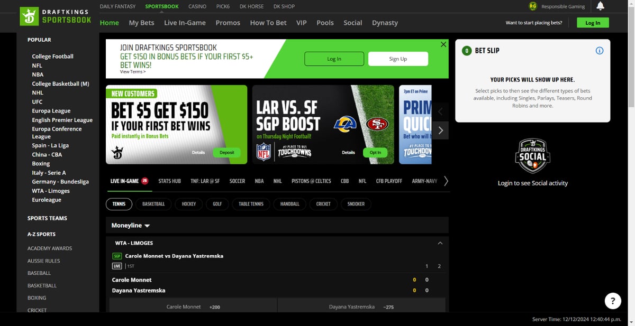The image size is (635, 326).
Task: Open View Terms link in banner
Action: [133, 72]
